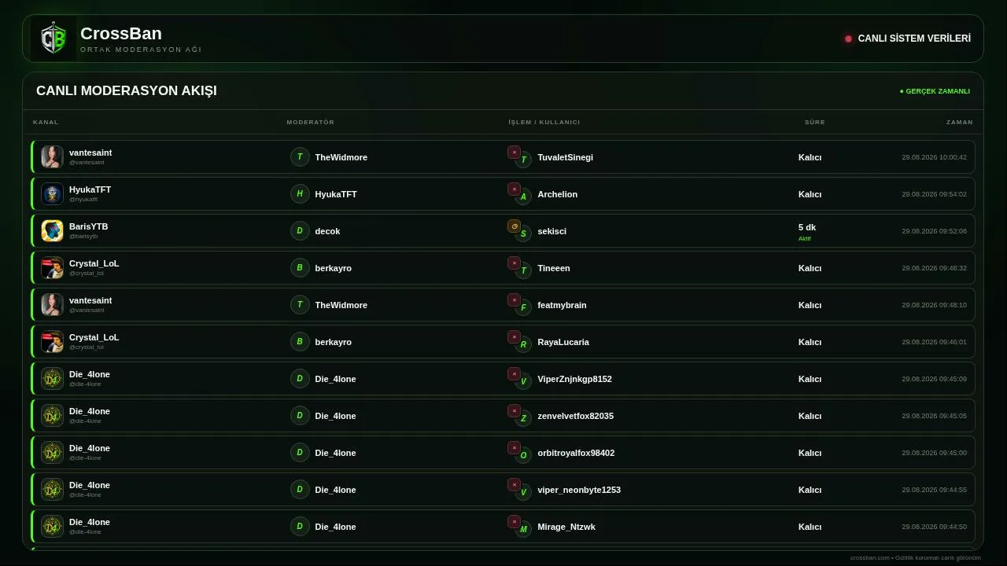Click the timeout clock icon beside sekisci
The image size is (1007, 566).
(x=514, y=226)
